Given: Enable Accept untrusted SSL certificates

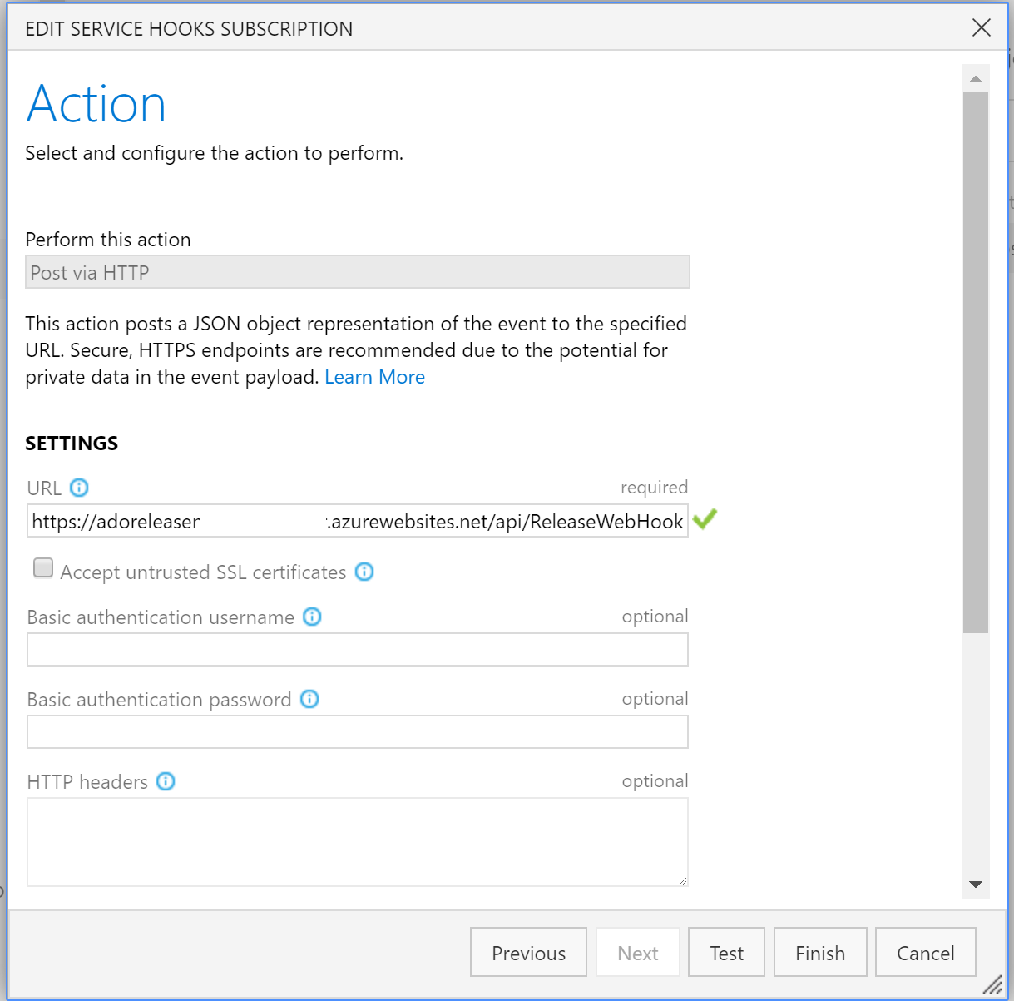Looking at the screenshot, I should pos(42,567).
